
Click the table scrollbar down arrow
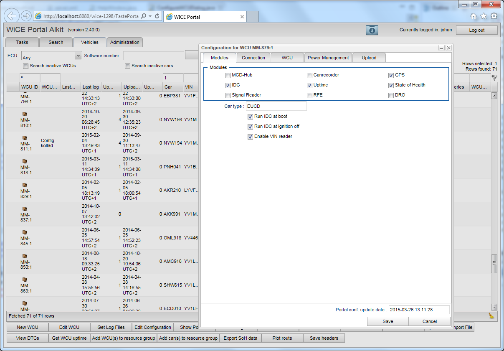click(494, 307)
